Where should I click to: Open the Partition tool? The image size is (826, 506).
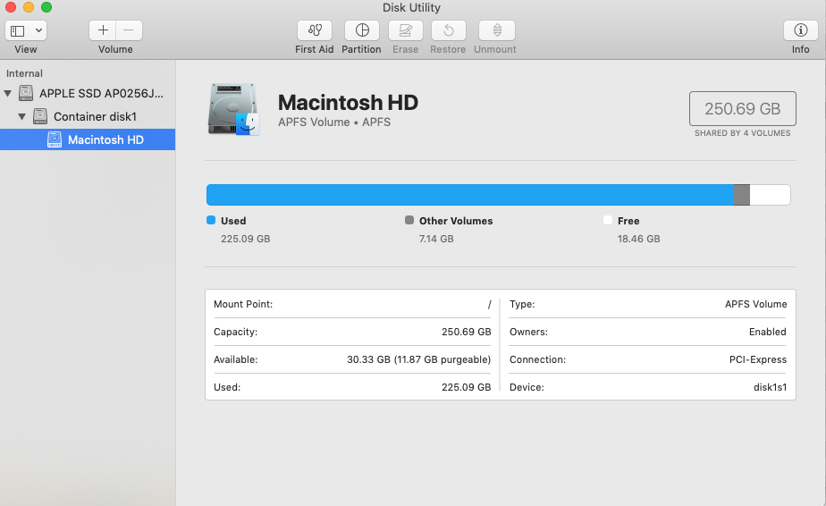362,30
